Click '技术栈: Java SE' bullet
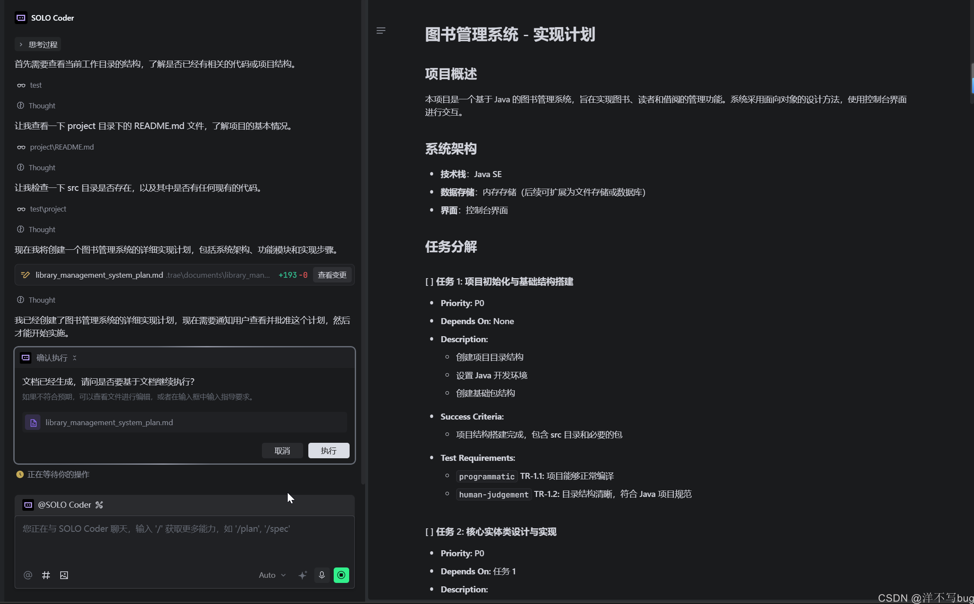974x604 pixels. click(x=471, y=174)
